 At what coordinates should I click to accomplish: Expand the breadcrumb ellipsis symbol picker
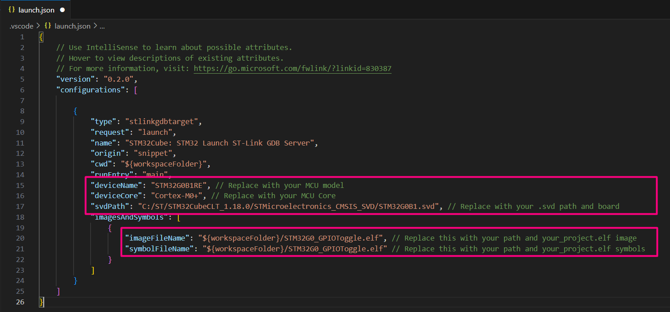(102, 26)
